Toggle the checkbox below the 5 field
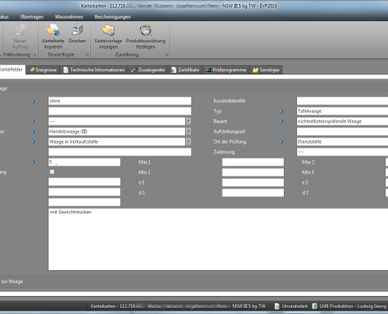 [52, 172]
